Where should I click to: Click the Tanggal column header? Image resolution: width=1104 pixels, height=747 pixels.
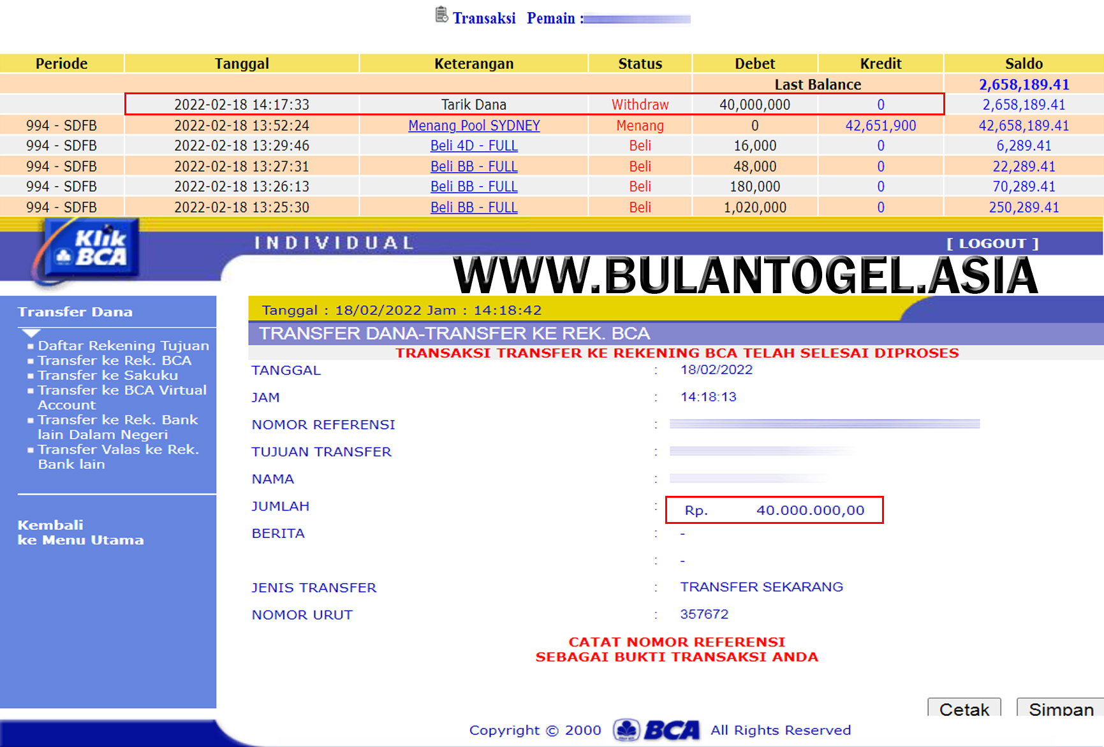pyautogui.click(x=242, y=64)
